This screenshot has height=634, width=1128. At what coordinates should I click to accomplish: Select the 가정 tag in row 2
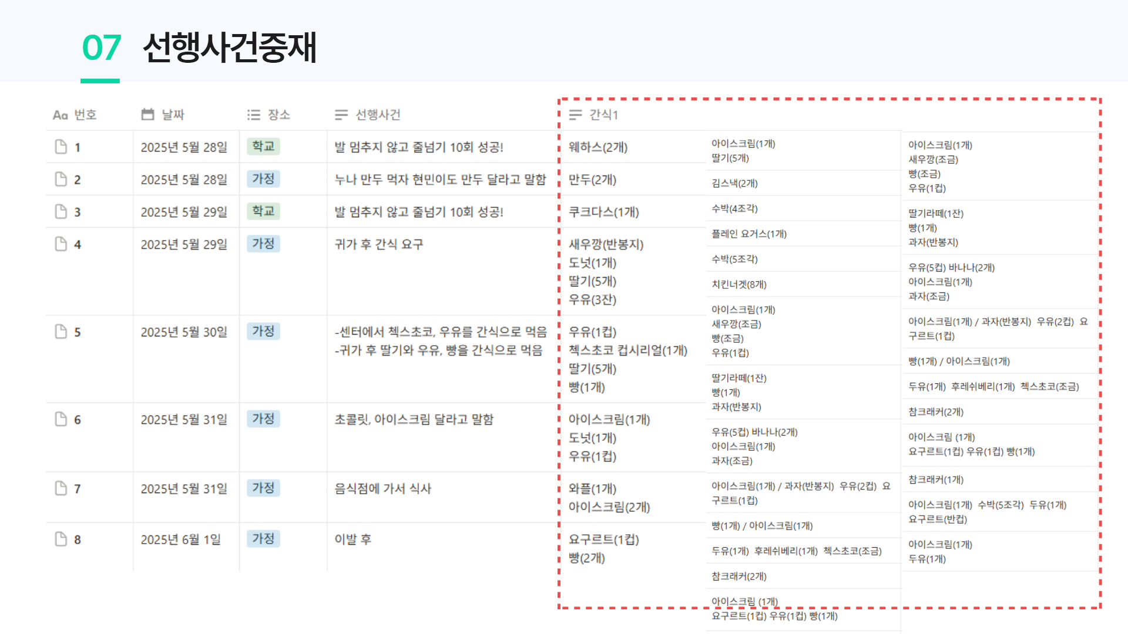click(x=263, y=178)
